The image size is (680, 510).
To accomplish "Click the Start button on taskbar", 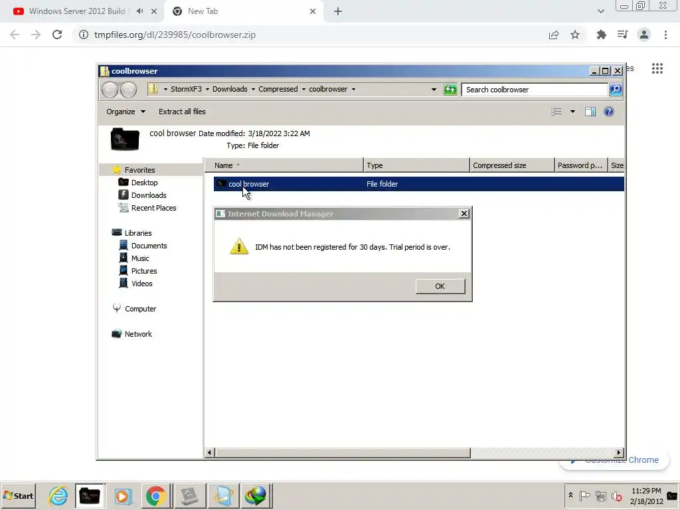I will click(18, 495).
